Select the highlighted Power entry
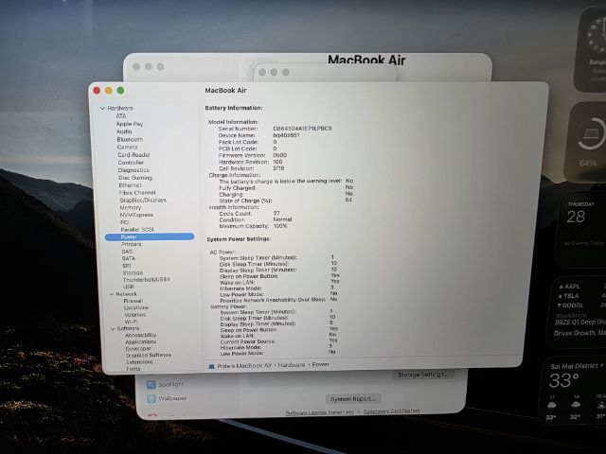Image resolution: width=606 pixels, height=454 pixels. 150,237
